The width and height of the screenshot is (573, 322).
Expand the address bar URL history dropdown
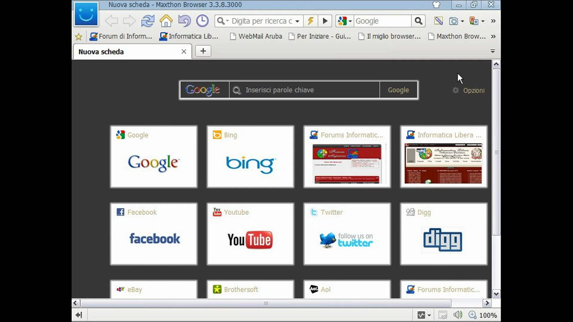[x=297, y=21]
